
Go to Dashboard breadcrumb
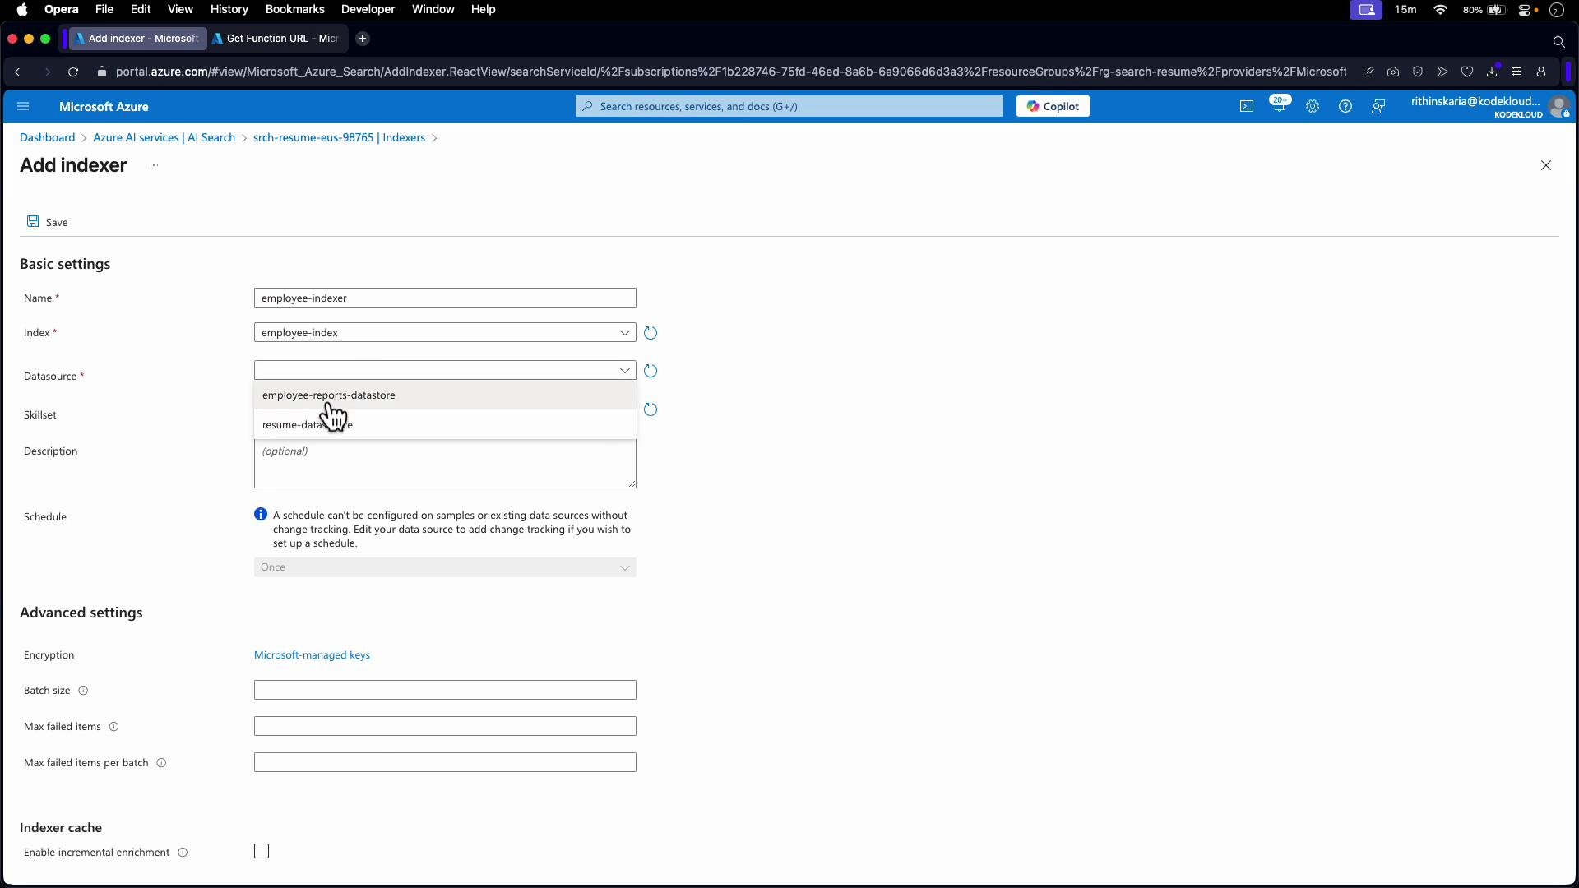click(47, 138)
